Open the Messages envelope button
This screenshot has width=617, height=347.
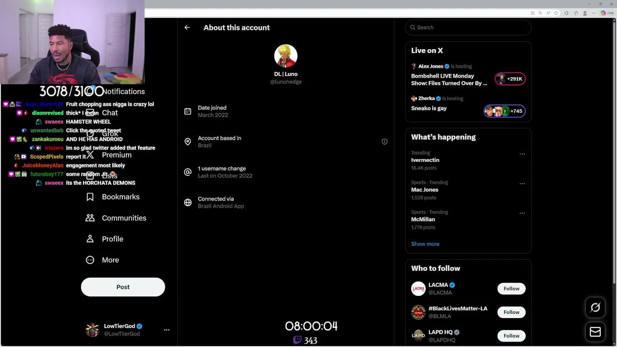point(595,332)
